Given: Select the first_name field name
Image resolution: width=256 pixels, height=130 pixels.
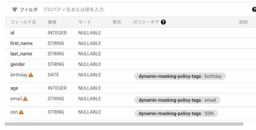Looking at the screenshot, I should 21,43.
